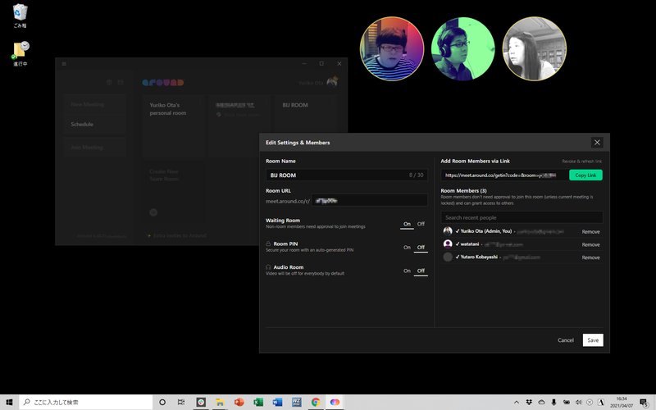Viewport: 656px width, 410px height.
Task: Click the invite link text field
Action: 504,175
